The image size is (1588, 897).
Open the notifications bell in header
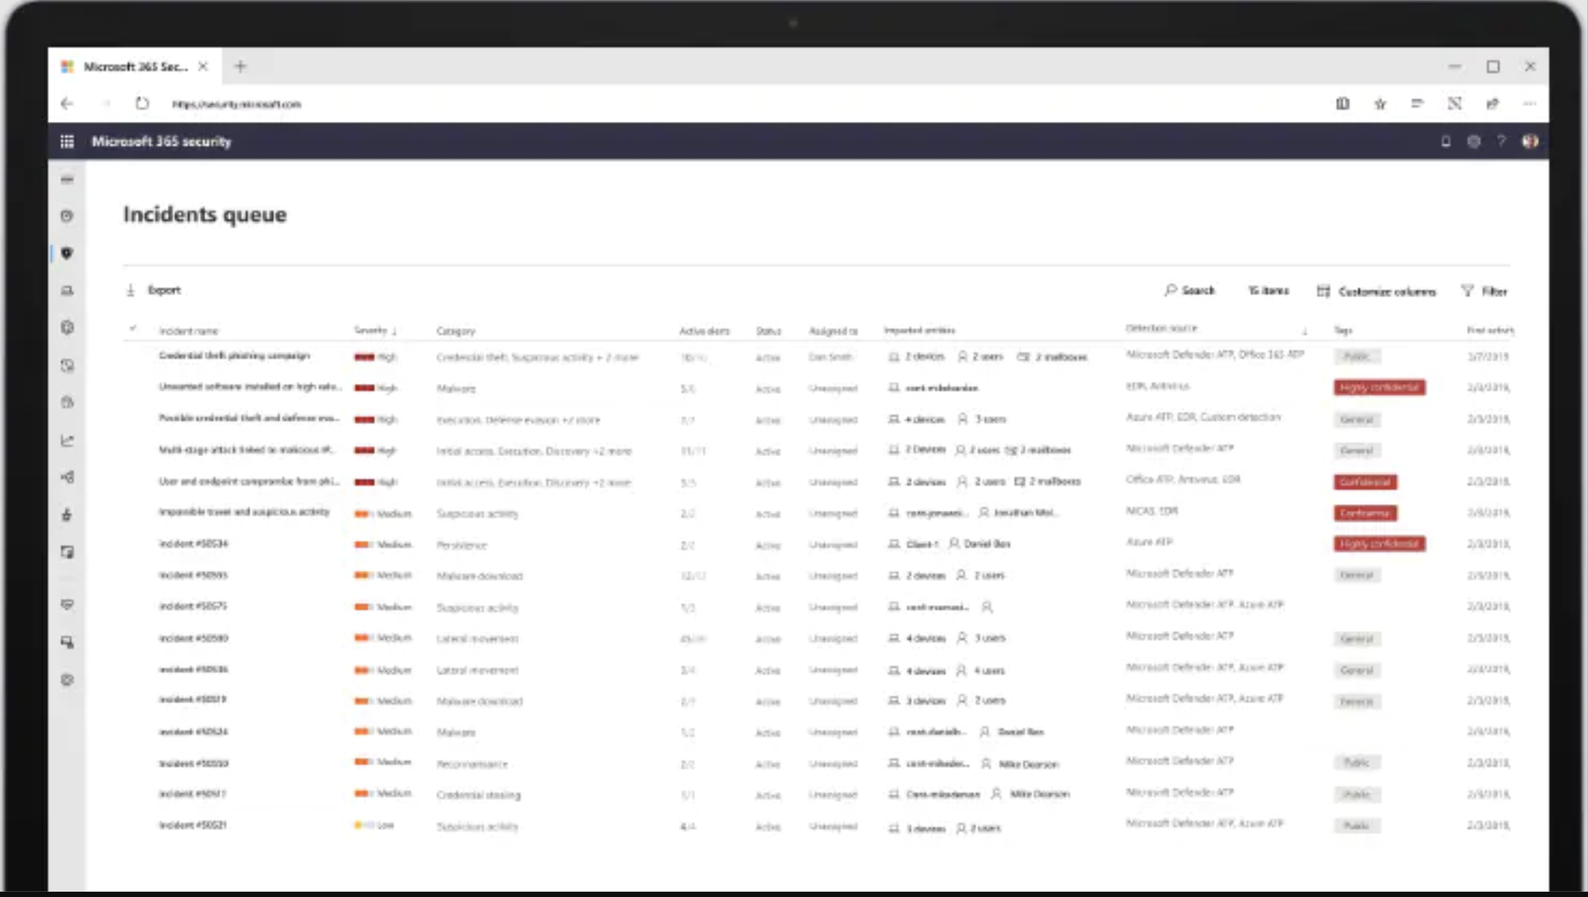1445,141
